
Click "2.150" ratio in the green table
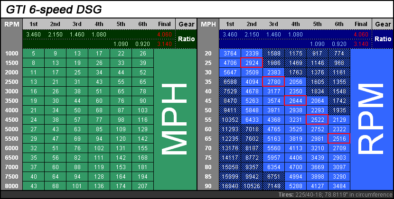coord(55,35)
